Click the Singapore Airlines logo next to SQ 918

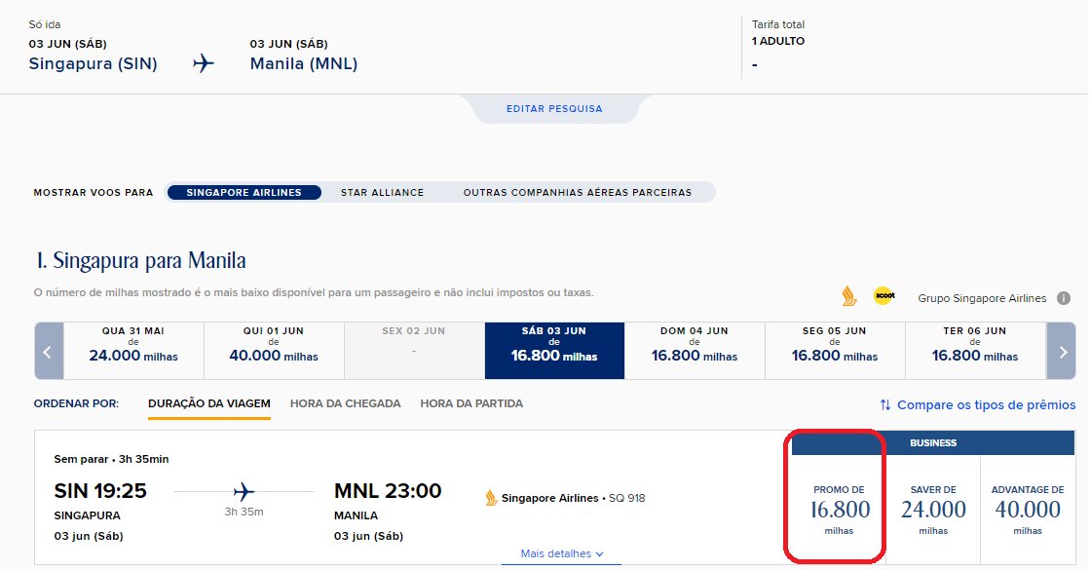click(491, 498)
